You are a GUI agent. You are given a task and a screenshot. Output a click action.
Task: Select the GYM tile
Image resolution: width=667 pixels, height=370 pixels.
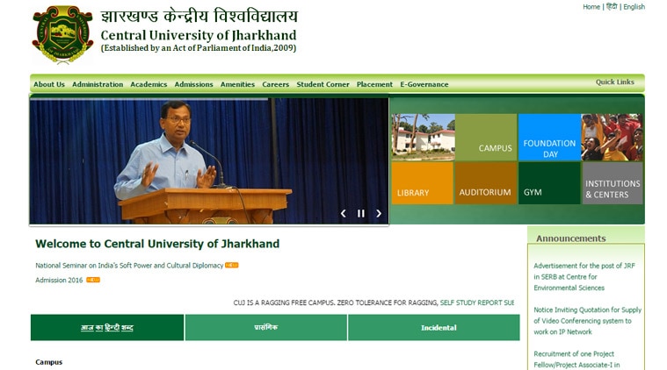[x=549, y=183]
